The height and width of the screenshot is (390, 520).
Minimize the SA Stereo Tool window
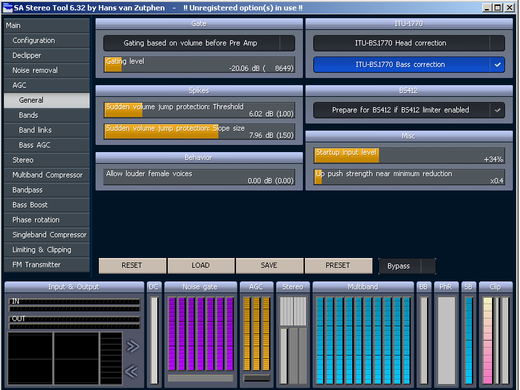(x=487, y=8)
